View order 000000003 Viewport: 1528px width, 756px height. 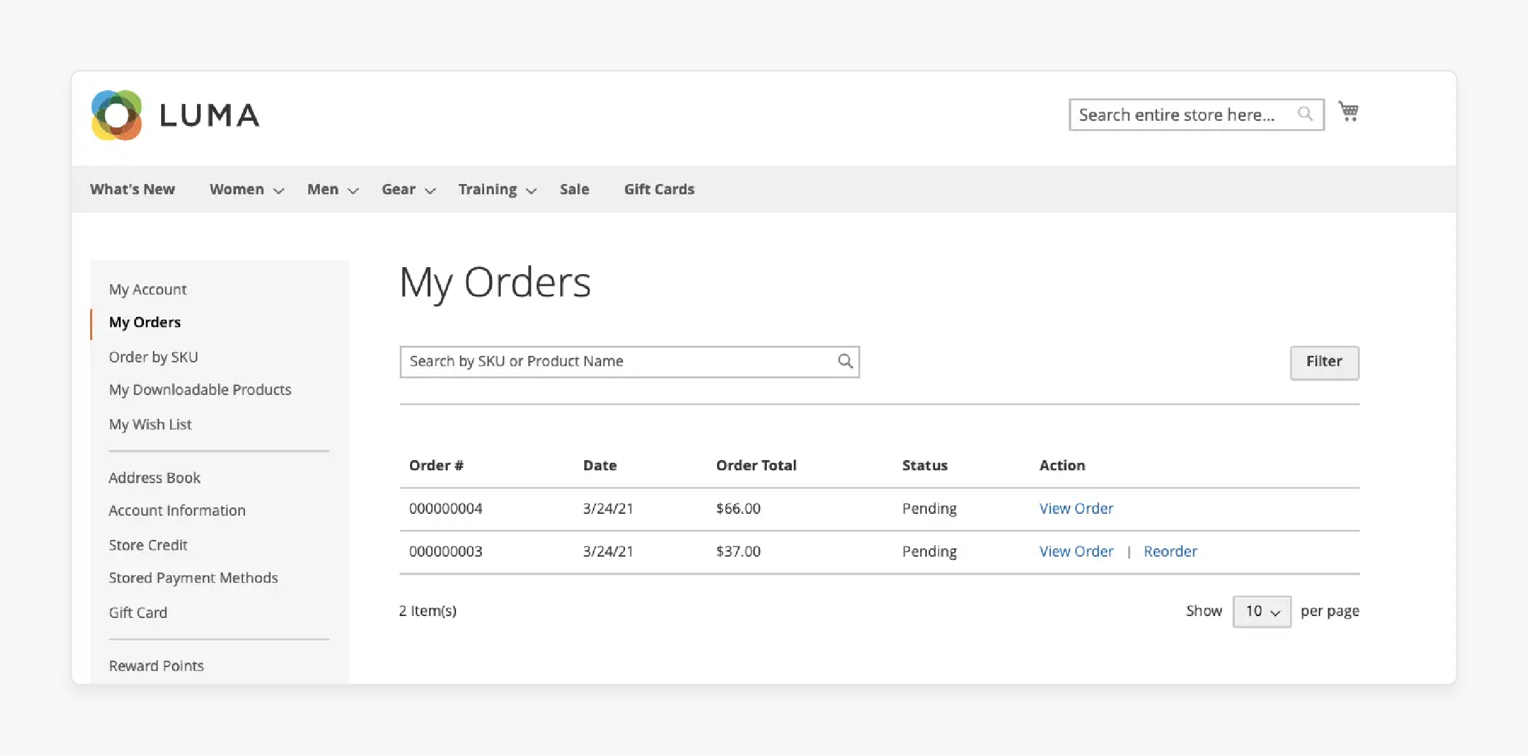(1076, 552)
